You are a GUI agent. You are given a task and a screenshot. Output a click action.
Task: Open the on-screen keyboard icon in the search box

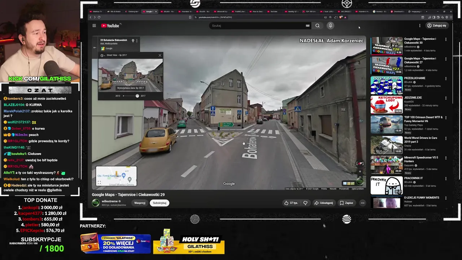[308, 26]
